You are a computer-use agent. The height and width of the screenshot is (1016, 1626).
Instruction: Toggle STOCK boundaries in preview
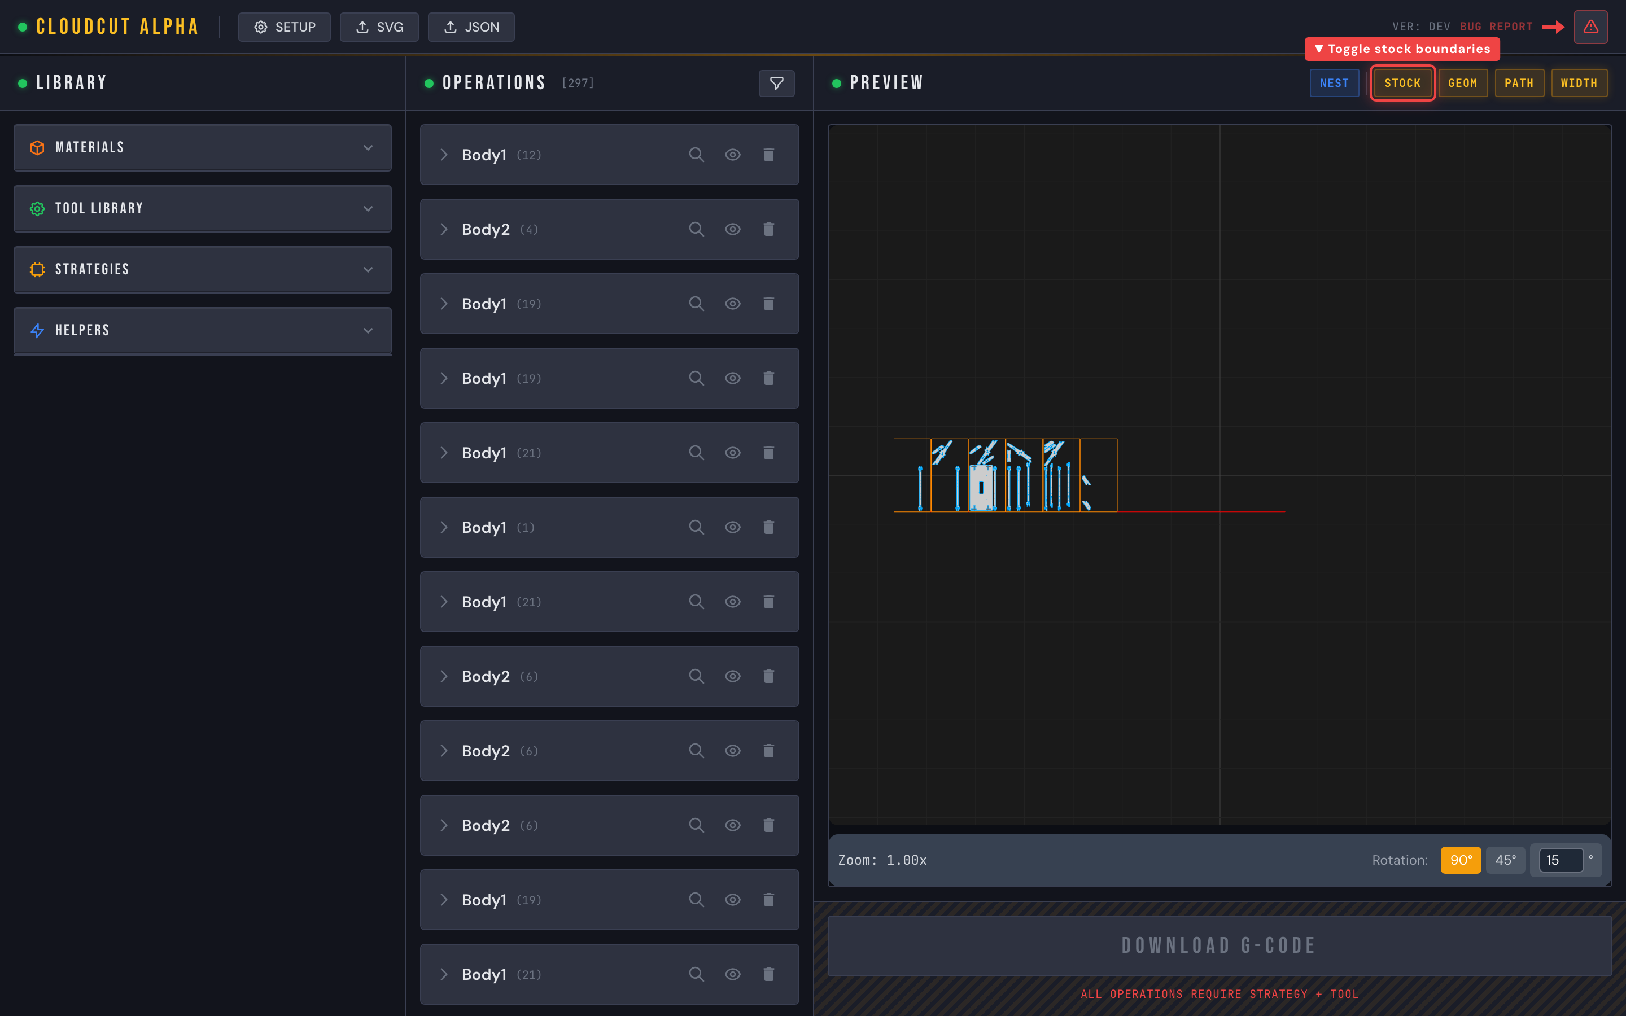(x=1402, y=84)
